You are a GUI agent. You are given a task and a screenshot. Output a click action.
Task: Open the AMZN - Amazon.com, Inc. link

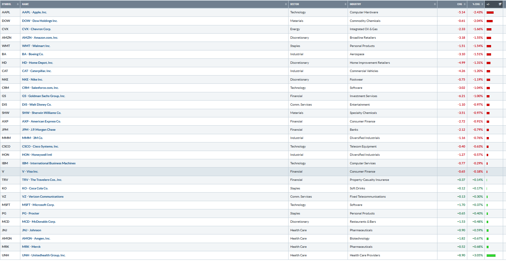40,38
